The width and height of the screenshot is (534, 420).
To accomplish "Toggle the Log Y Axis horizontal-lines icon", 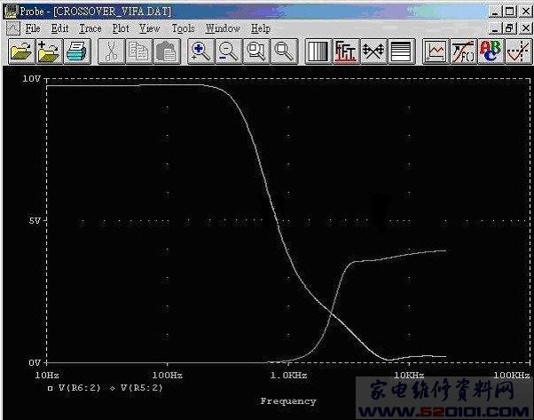I will coord(402,52).
